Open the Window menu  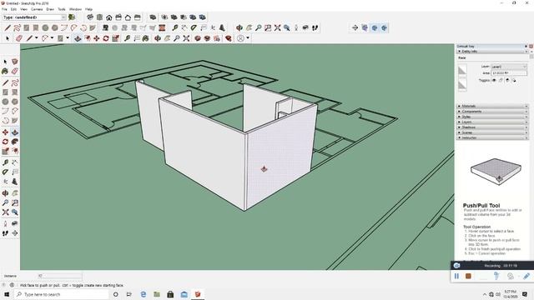coord(75,9)
